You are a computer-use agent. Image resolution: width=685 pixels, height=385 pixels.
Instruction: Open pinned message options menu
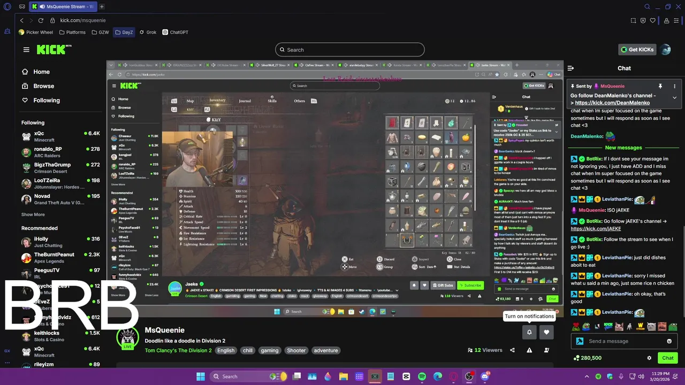pyautogui.click(x=674, y=86)
